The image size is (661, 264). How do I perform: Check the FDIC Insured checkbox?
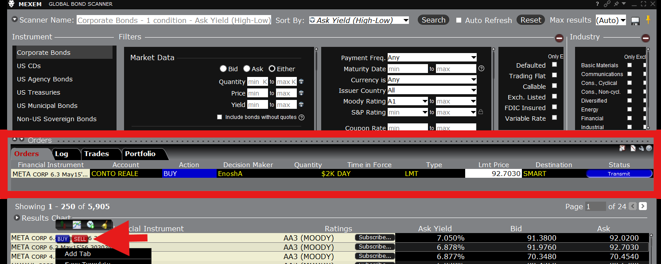[x=554, y=107]
